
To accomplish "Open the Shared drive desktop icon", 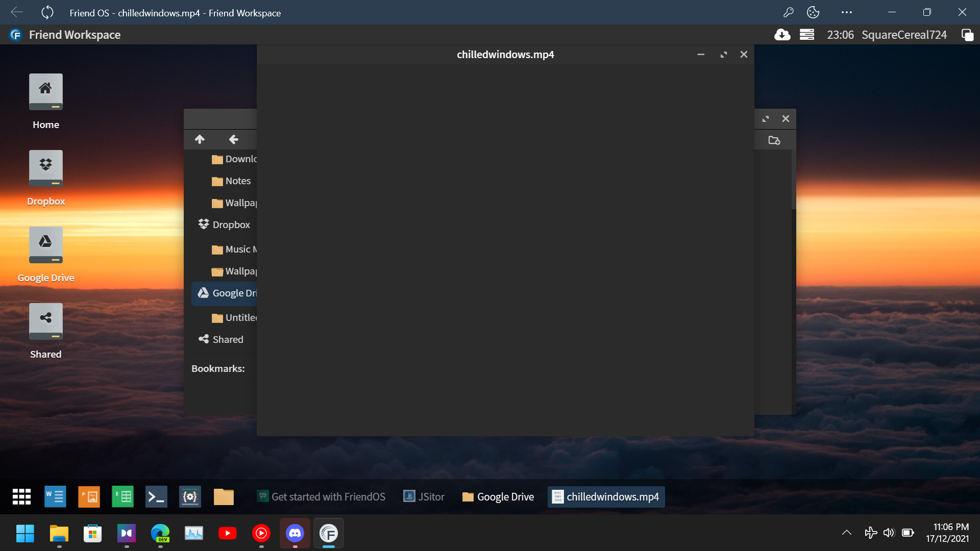I will [46, 322].
